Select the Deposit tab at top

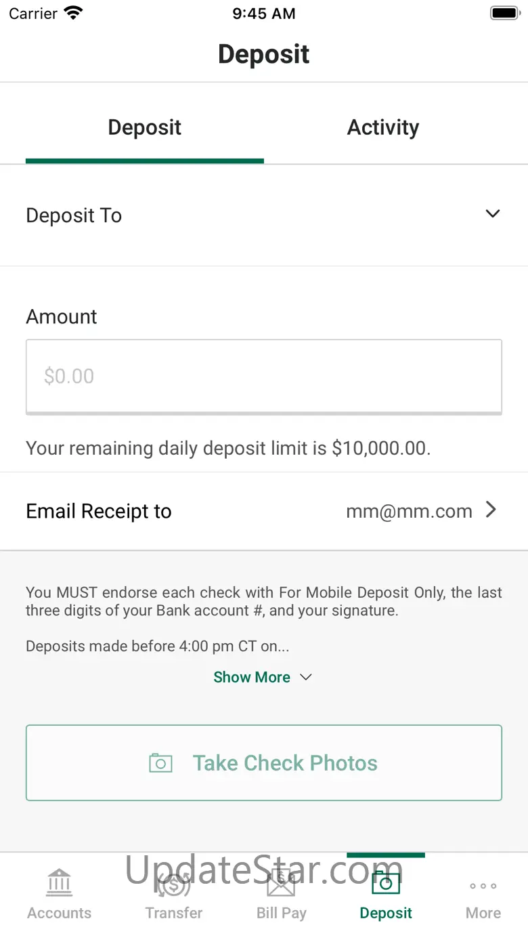point(144,127)
